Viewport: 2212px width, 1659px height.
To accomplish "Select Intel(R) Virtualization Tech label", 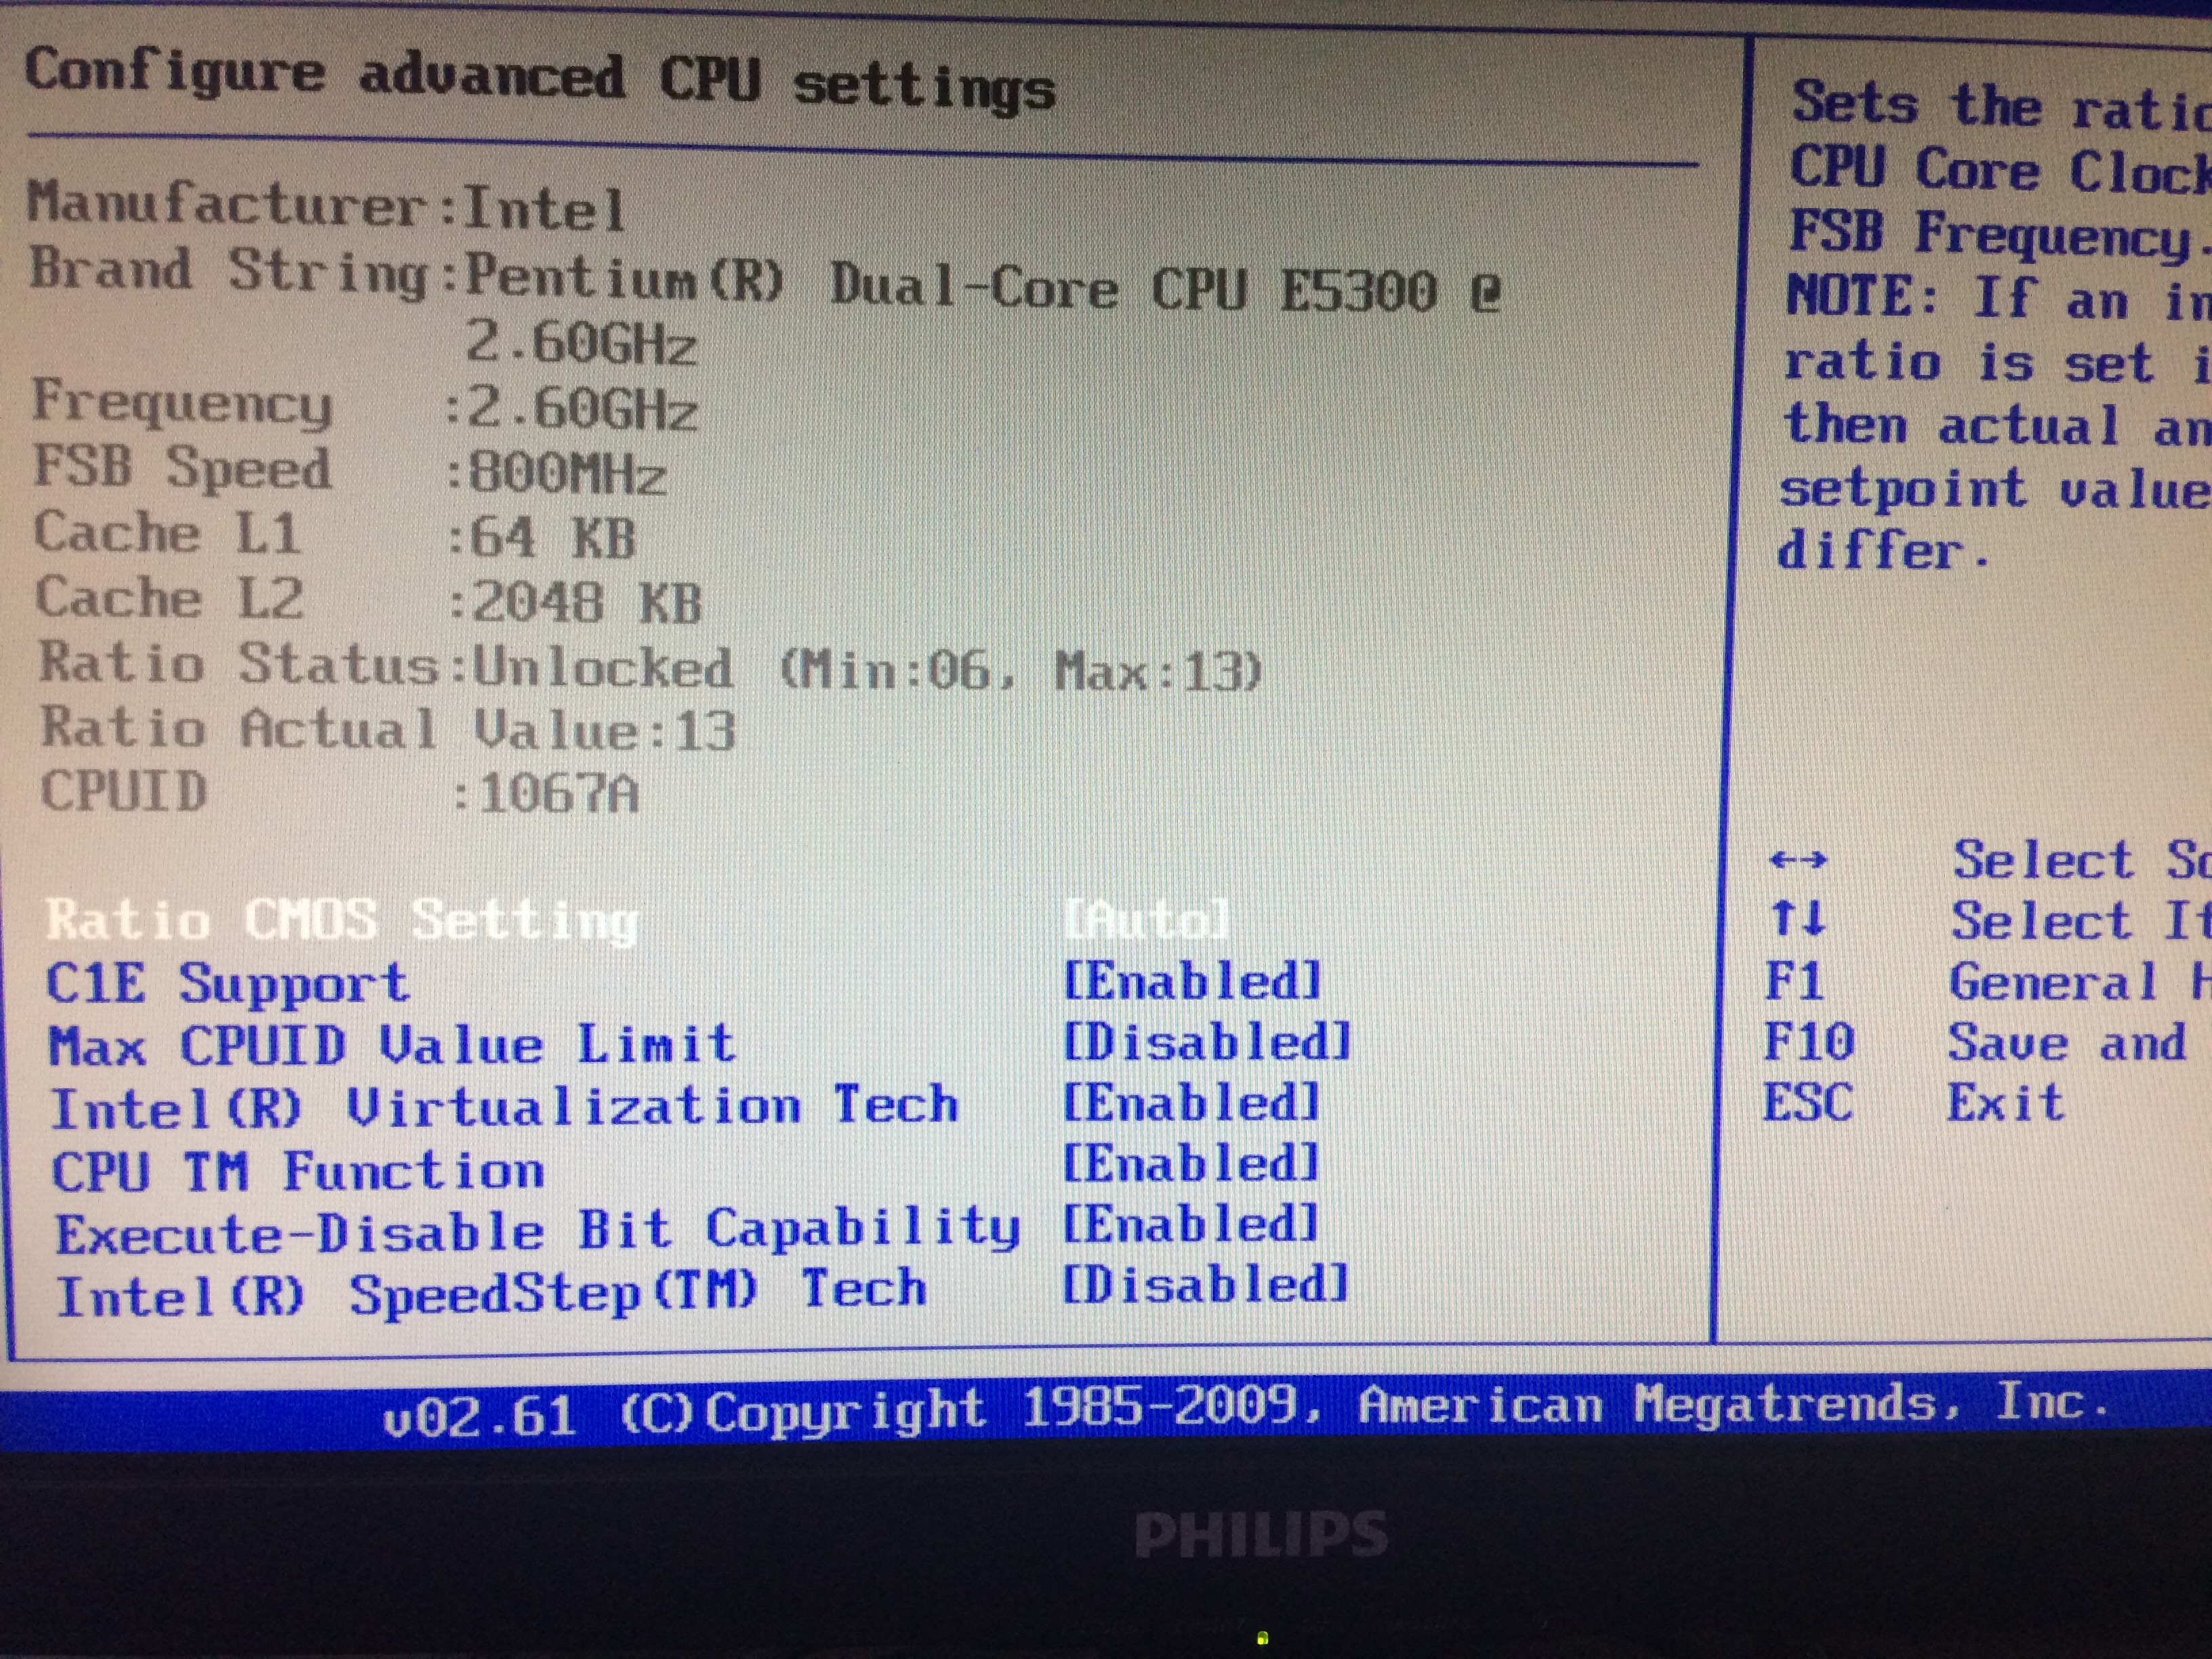I will click(504, 1107).
